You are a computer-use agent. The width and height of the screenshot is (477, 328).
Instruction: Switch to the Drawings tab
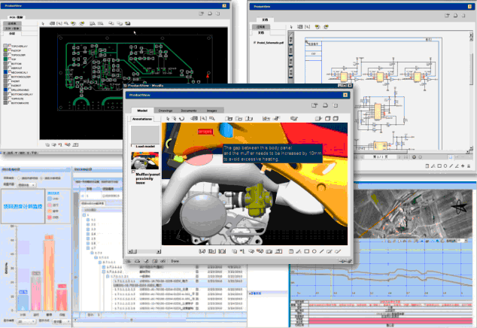[x=166, y=111]
